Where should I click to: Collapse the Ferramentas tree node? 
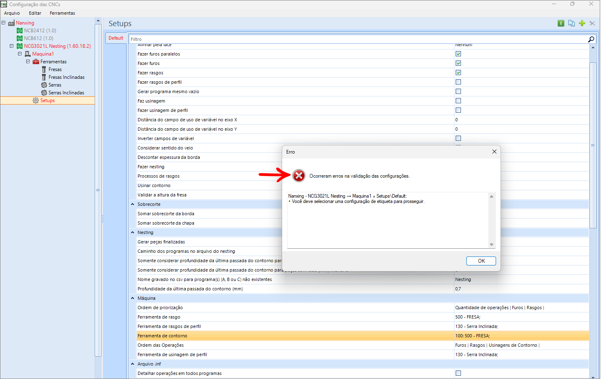(28, 62)
